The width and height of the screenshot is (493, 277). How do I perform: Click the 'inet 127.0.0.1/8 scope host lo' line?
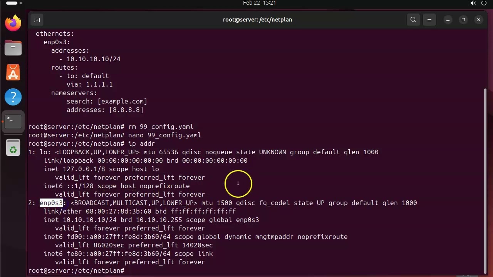(101, 169)
